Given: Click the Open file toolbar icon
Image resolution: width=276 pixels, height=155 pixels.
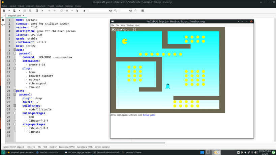Looking at the screenshot, I should pyautogui.click(x=14, y=10).
